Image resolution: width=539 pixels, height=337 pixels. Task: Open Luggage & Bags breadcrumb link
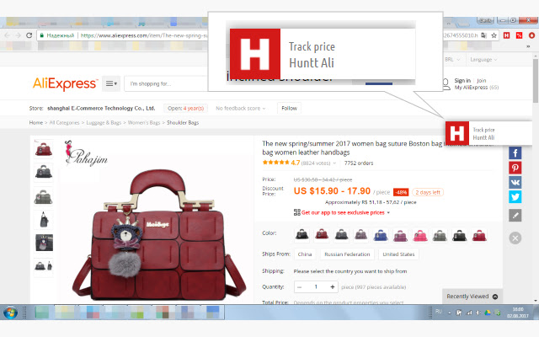click(104, 122)
